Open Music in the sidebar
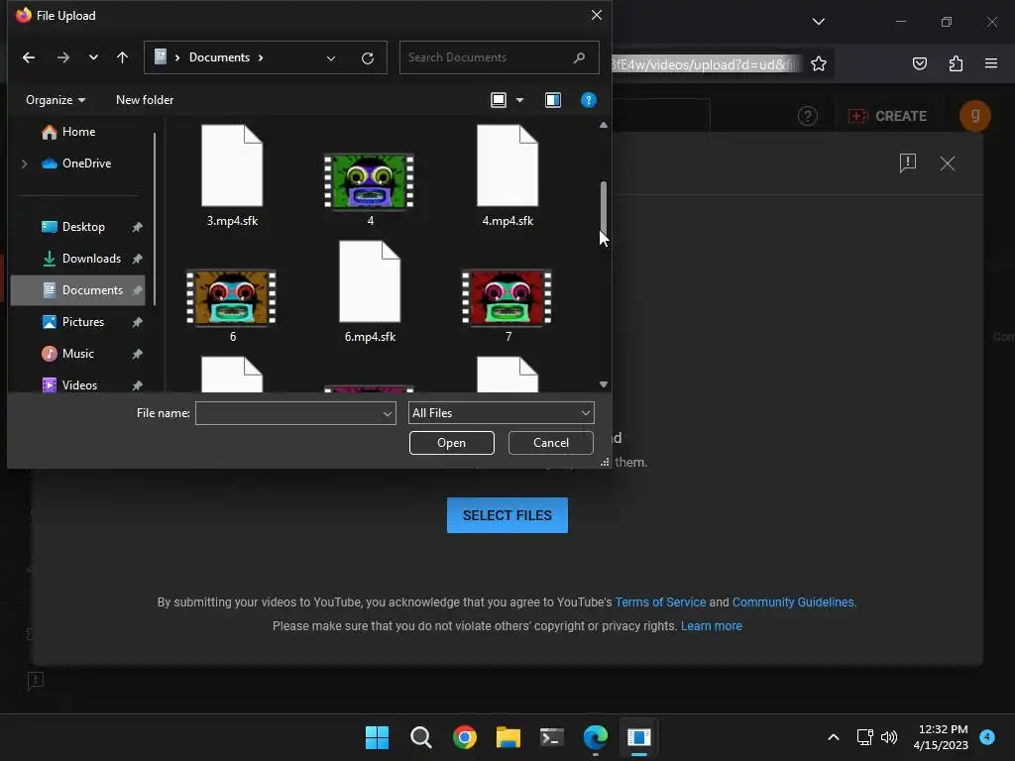 point(68,354)
